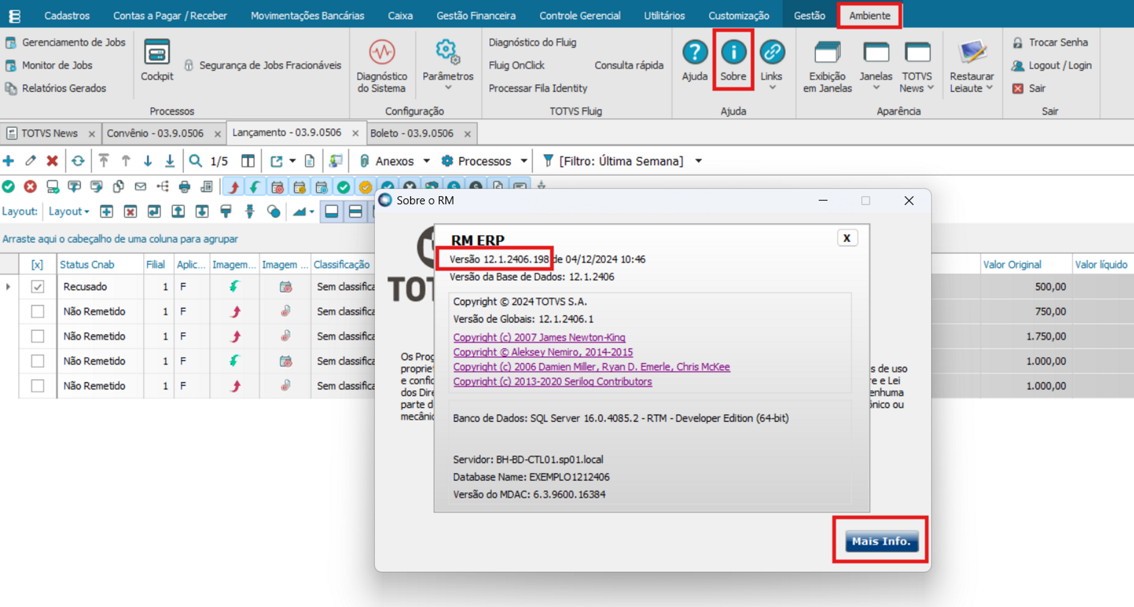Tick the last row checkbox

tap(38, 386)
